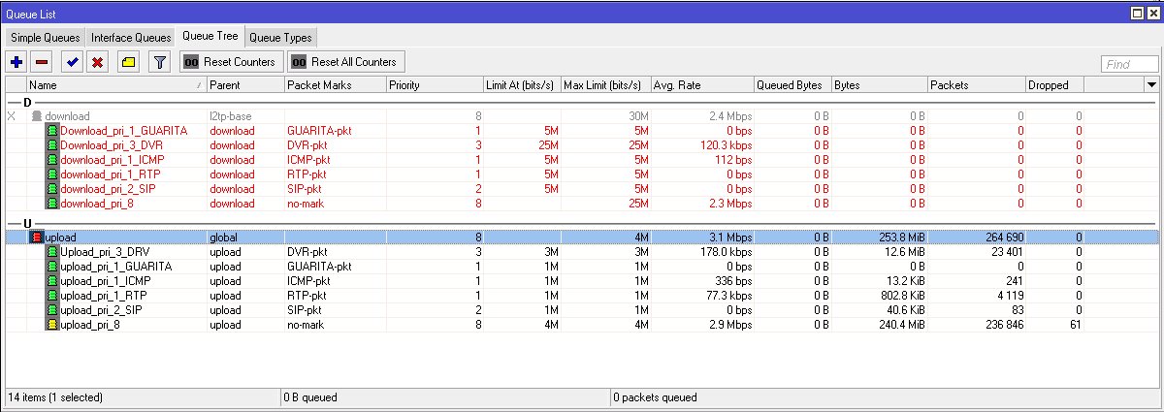Click the Reset Counters button
Screen dimensions: 1164x412
(x=230, y=62)
